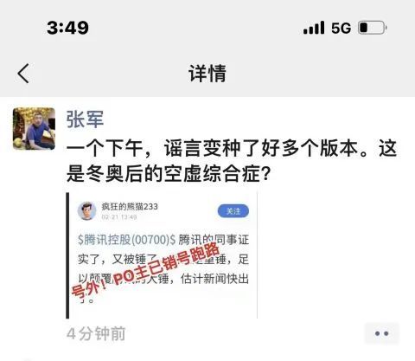Click the 关注 follow button
The height and width of the screenshot is (361, 415).
coord(233,211)
